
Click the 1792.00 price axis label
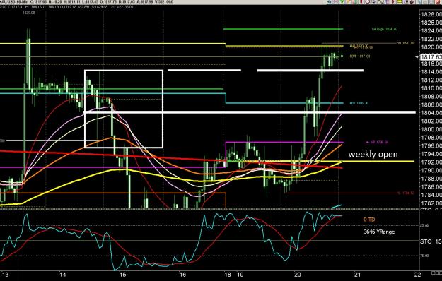click(x=431, y=162)
